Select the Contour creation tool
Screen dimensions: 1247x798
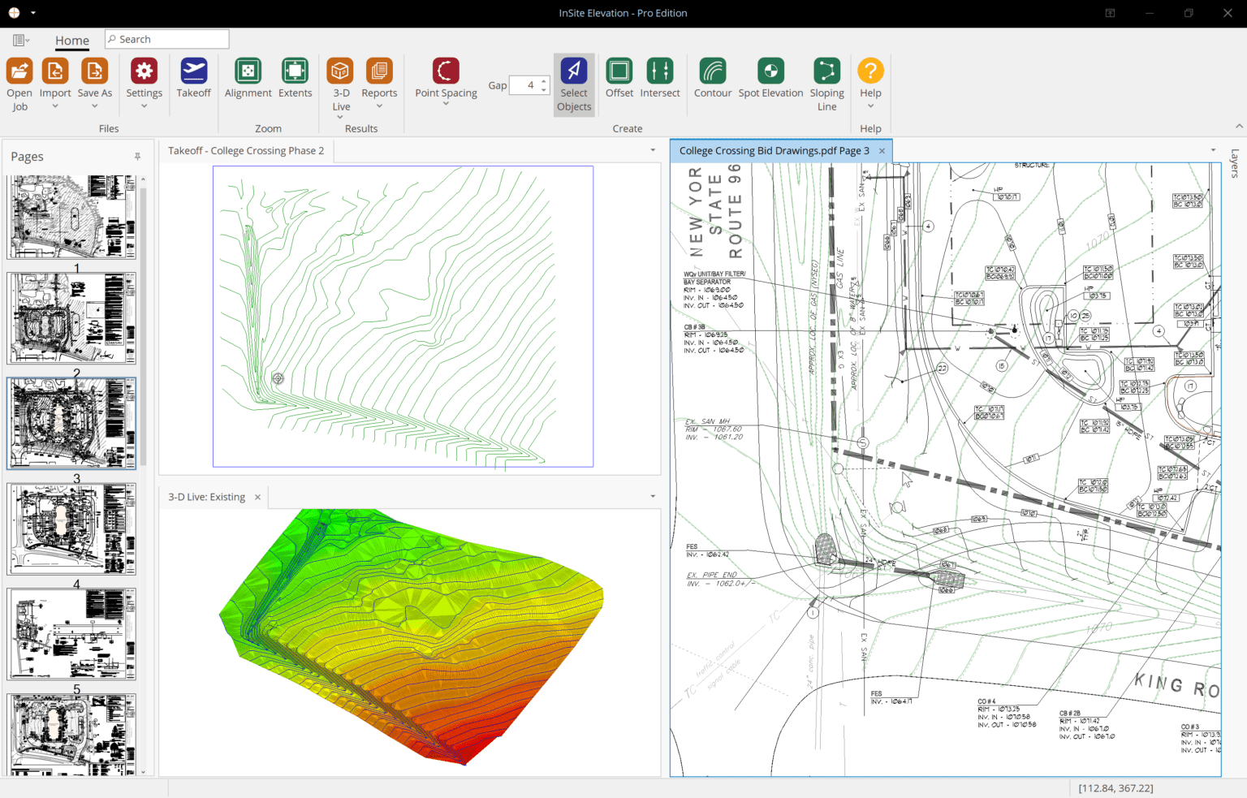tap(712, 77)
